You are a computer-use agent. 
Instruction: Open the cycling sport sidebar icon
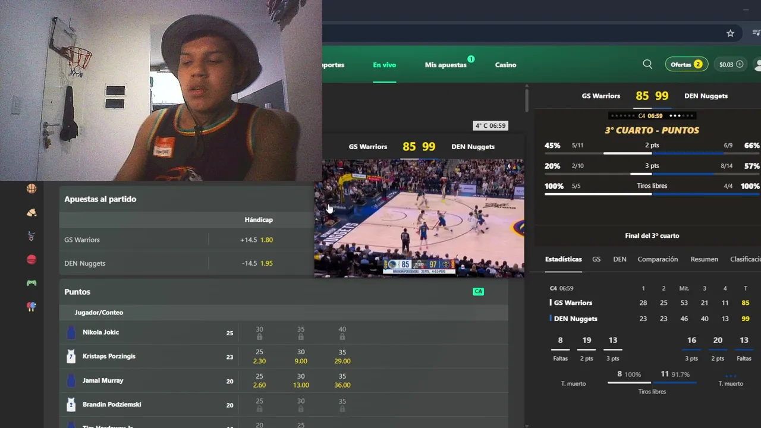click(x=32, y=236)
